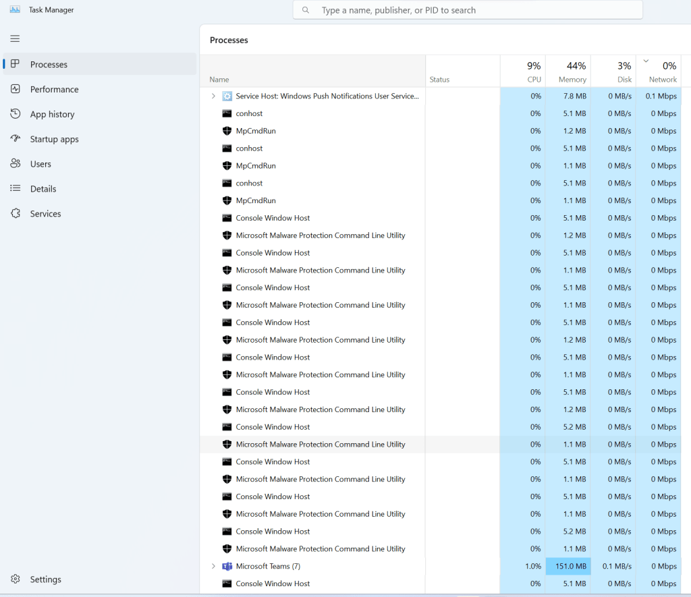Open the Processes page in sidebar
The width and height of the screenshot is (691, 597).
(x=49, y=65)
